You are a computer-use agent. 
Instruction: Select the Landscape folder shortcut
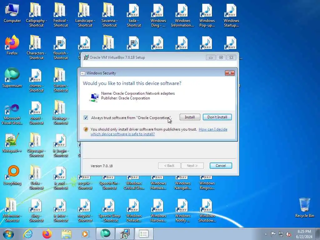(x=85, y=15)
